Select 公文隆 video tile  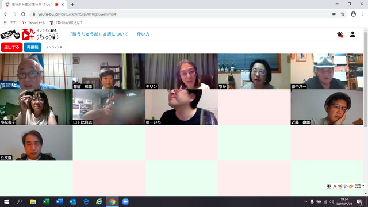coord(36,143)
